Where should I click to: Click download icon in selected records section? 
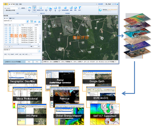pos(39,51)
